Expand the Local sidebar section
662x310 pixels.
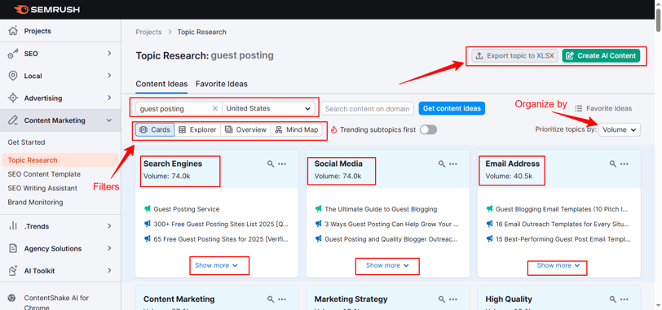[109, 76]
